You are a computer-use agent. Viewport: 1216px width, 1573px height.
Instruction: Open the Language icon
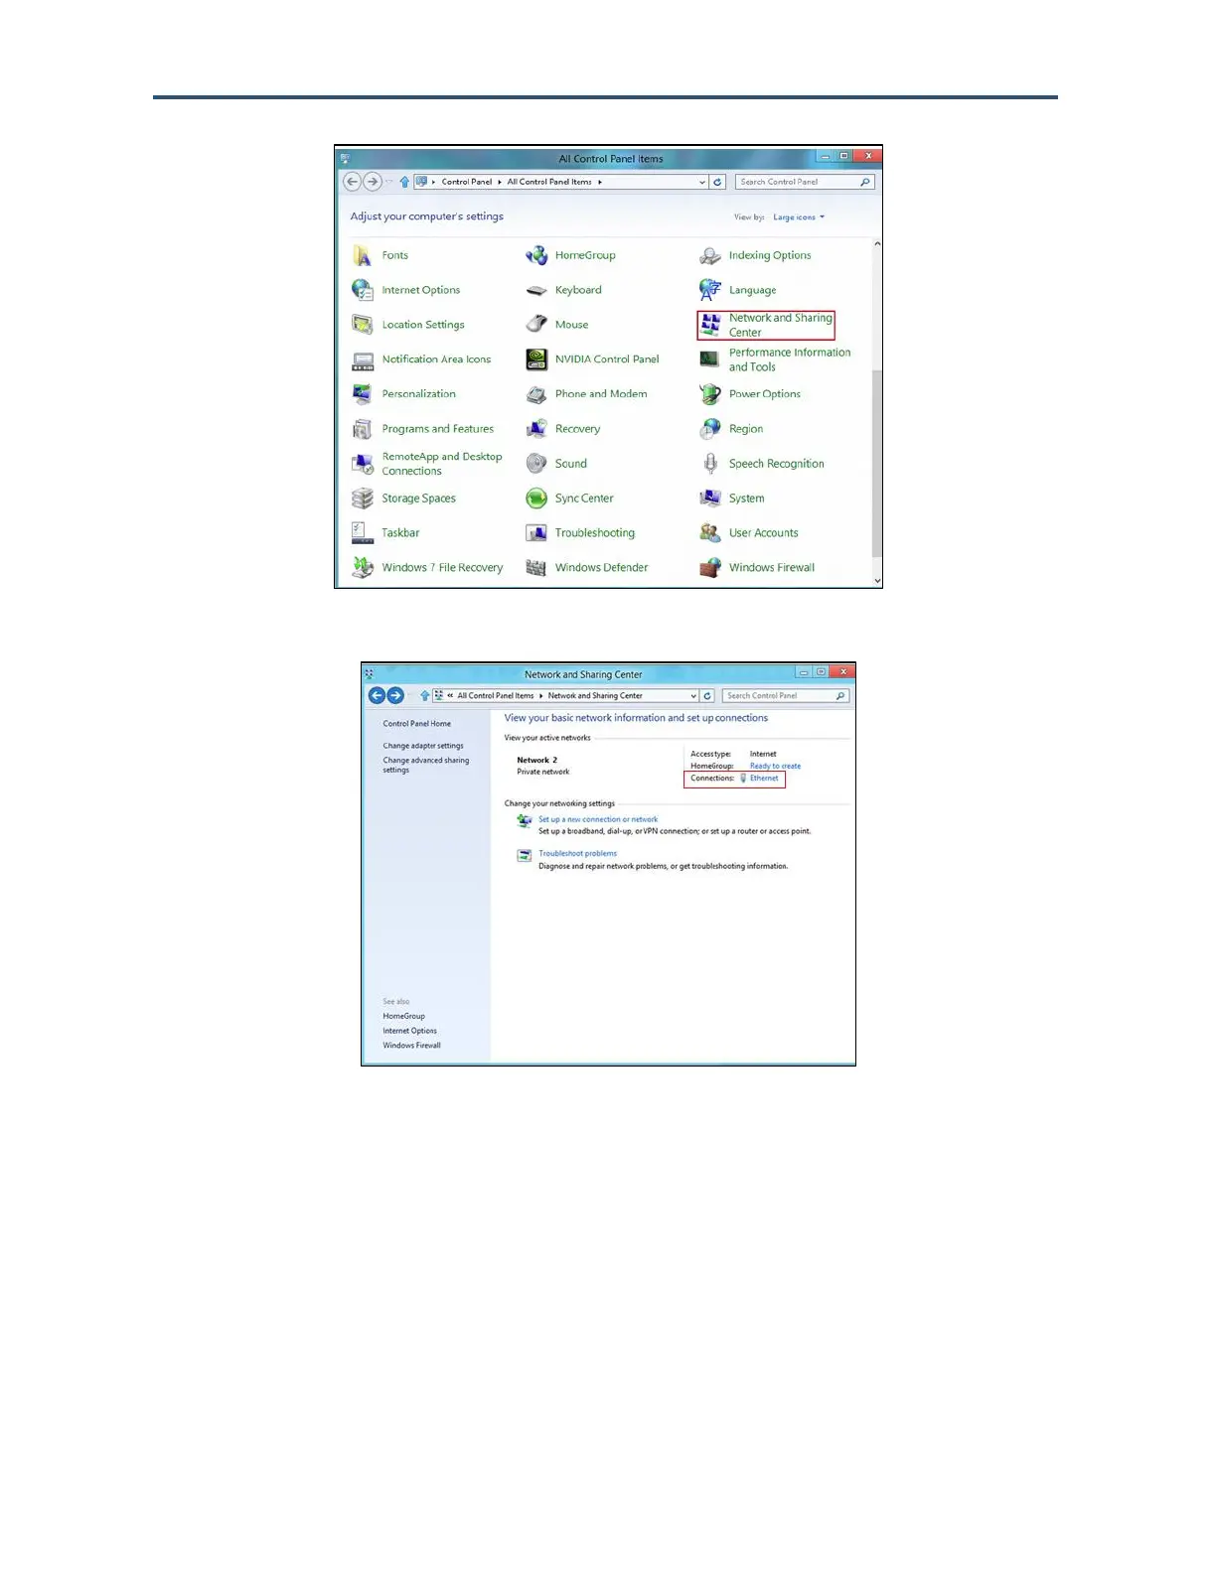tap(710, 290)
